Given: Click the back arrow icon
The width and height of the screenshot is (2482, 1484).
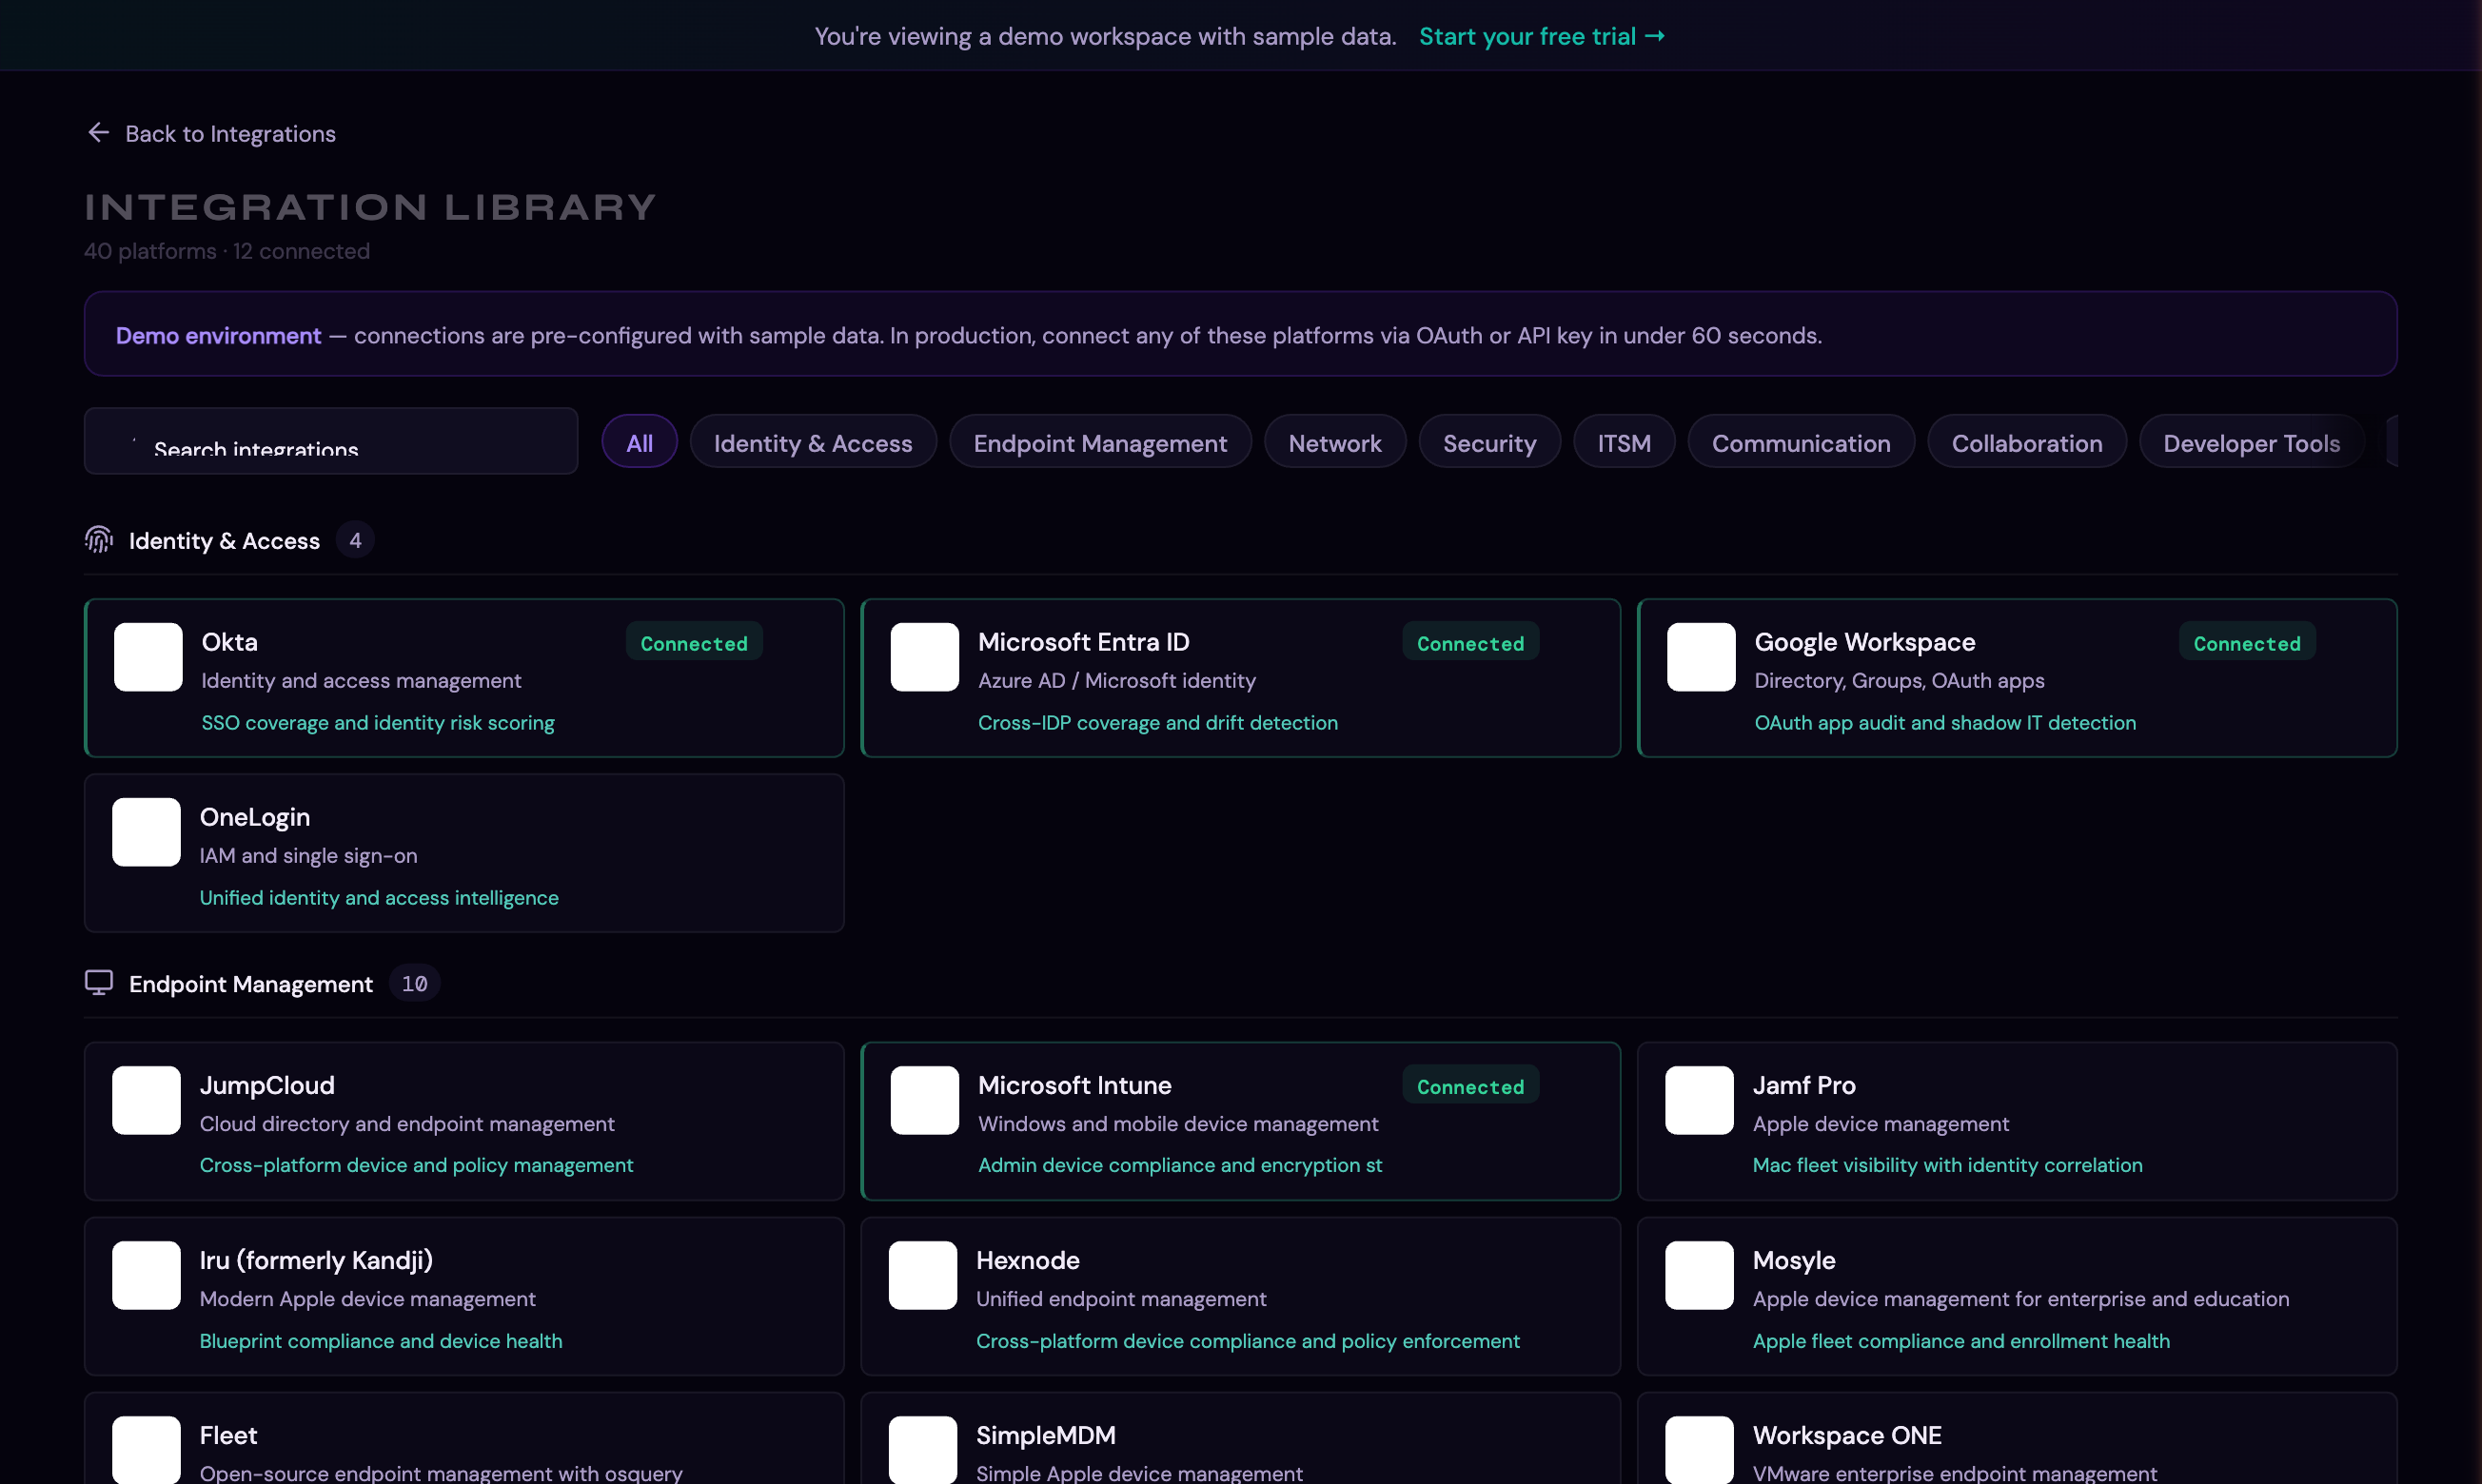Looking at the screenshot, I should click(x=98, y=133).
